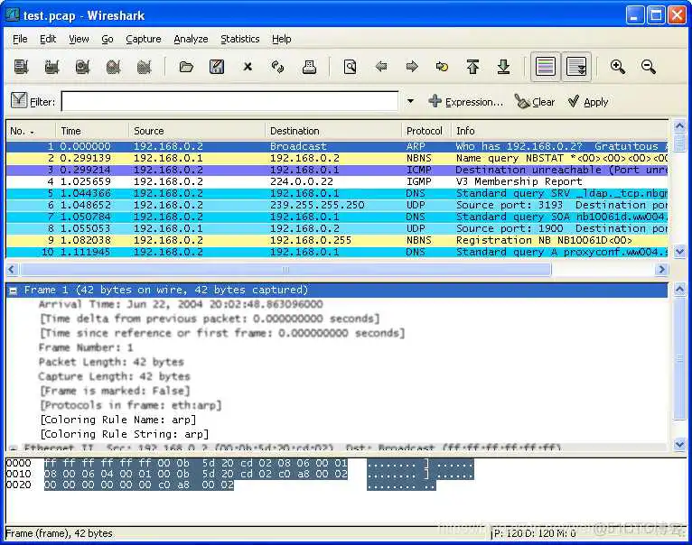
Task: Jump to the first packet icon
Action: point(472,67)
